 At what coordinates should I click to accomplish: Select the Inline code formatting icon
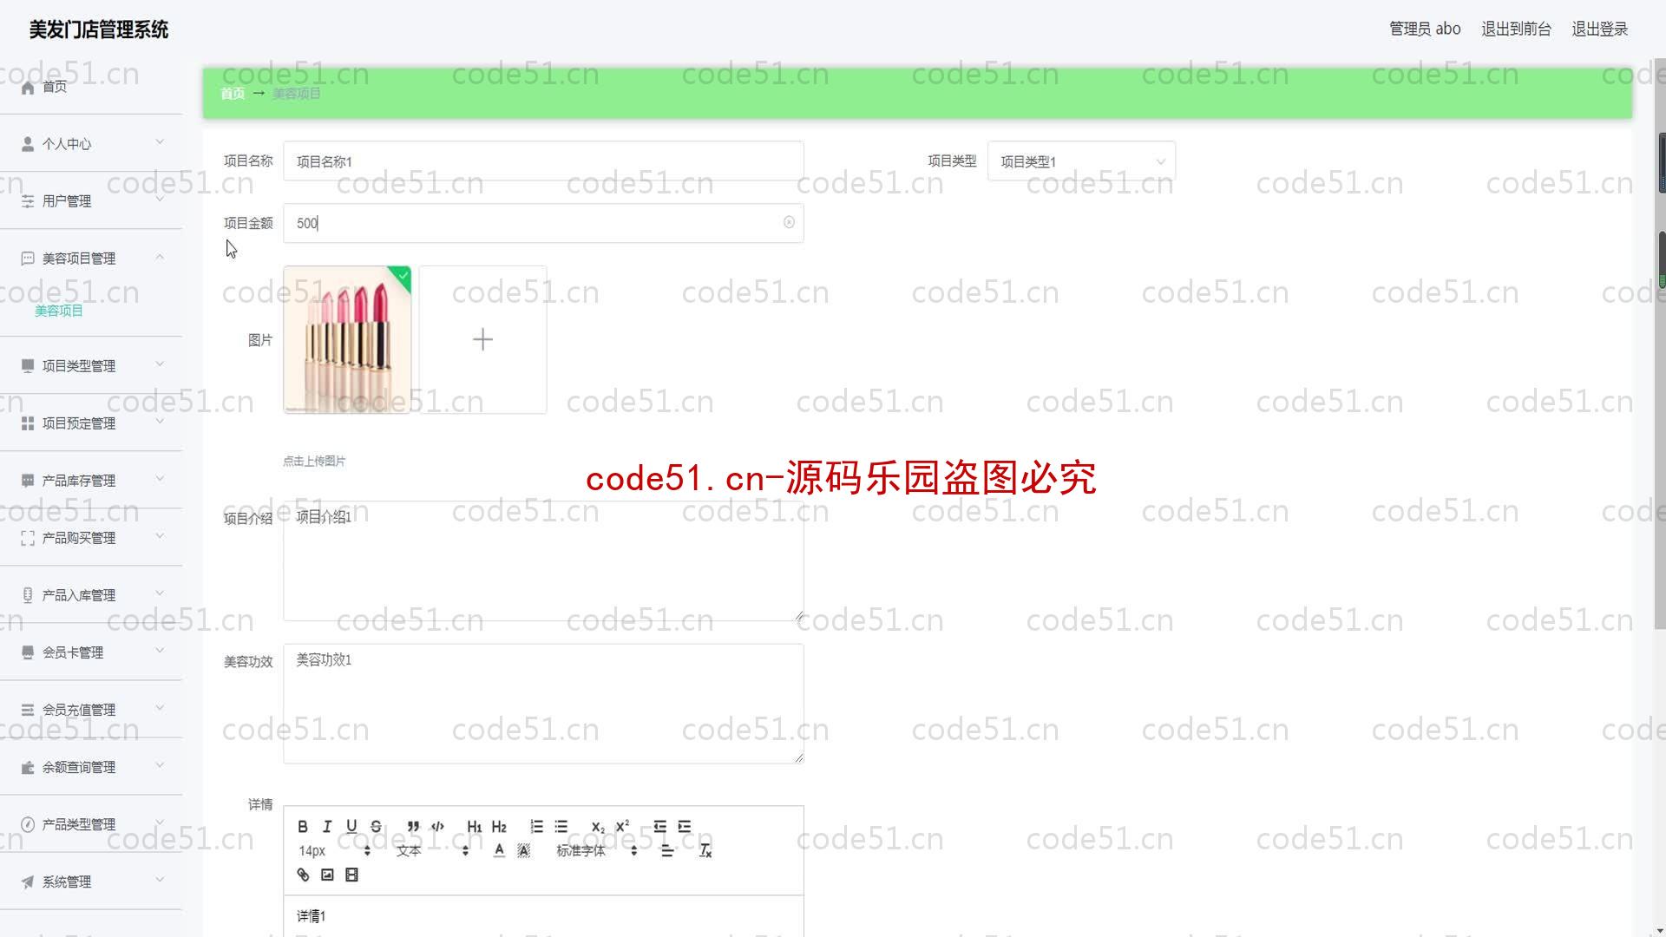(x=437, y=826)
